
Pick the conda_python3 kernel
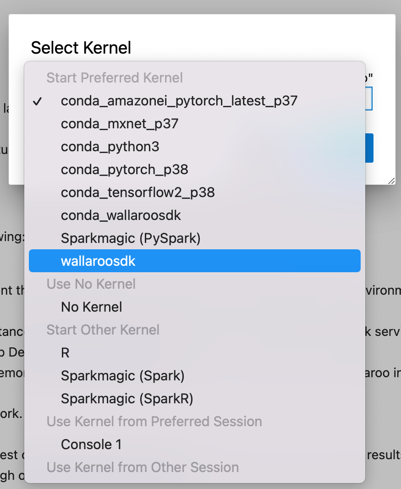pos(110,147)
